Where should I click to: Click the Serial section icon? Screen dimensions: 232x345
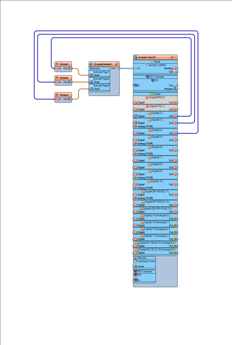click(x=152, y=62)
